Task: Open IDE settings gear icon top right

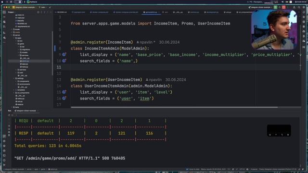Action: coord(304,7)
